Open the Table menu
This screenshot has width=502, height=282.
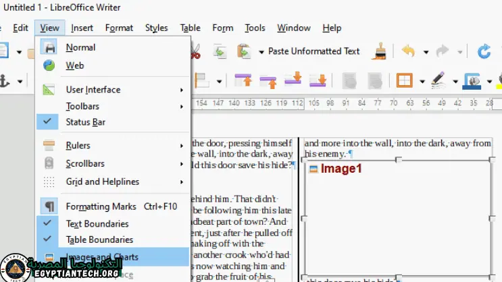coord(190,28)
